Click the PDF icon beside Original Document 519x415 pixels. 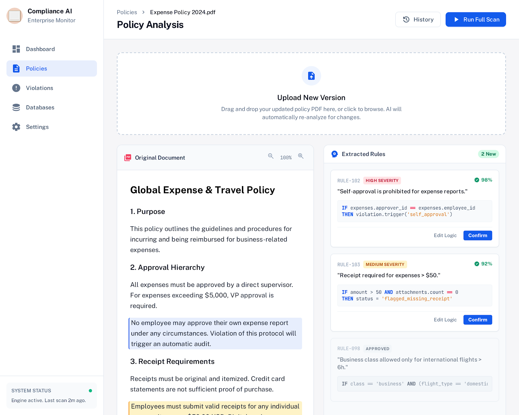coord(128,158)
